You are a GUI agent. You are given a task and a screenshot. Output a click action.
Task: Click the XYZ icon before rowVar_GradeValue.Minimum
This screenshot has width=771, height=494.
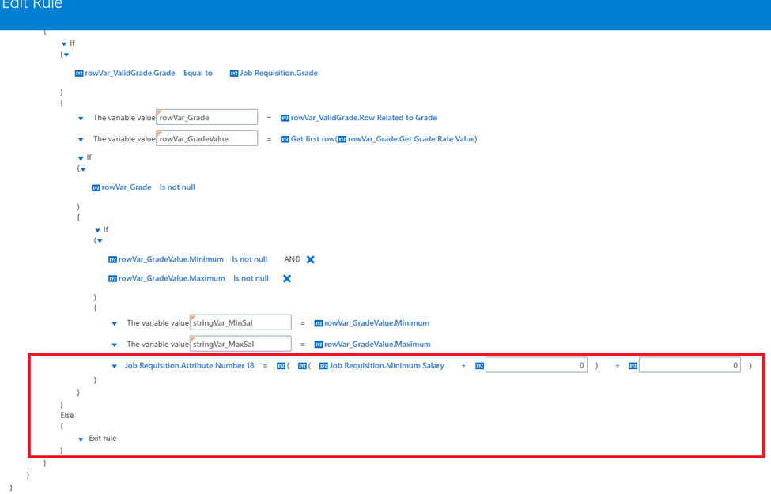click(x=113, y=258)
